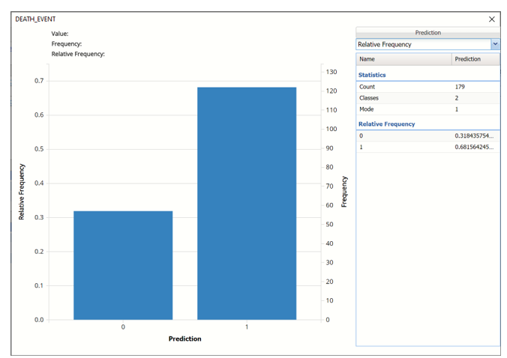Click the Statistics section heading

point(372,75)
